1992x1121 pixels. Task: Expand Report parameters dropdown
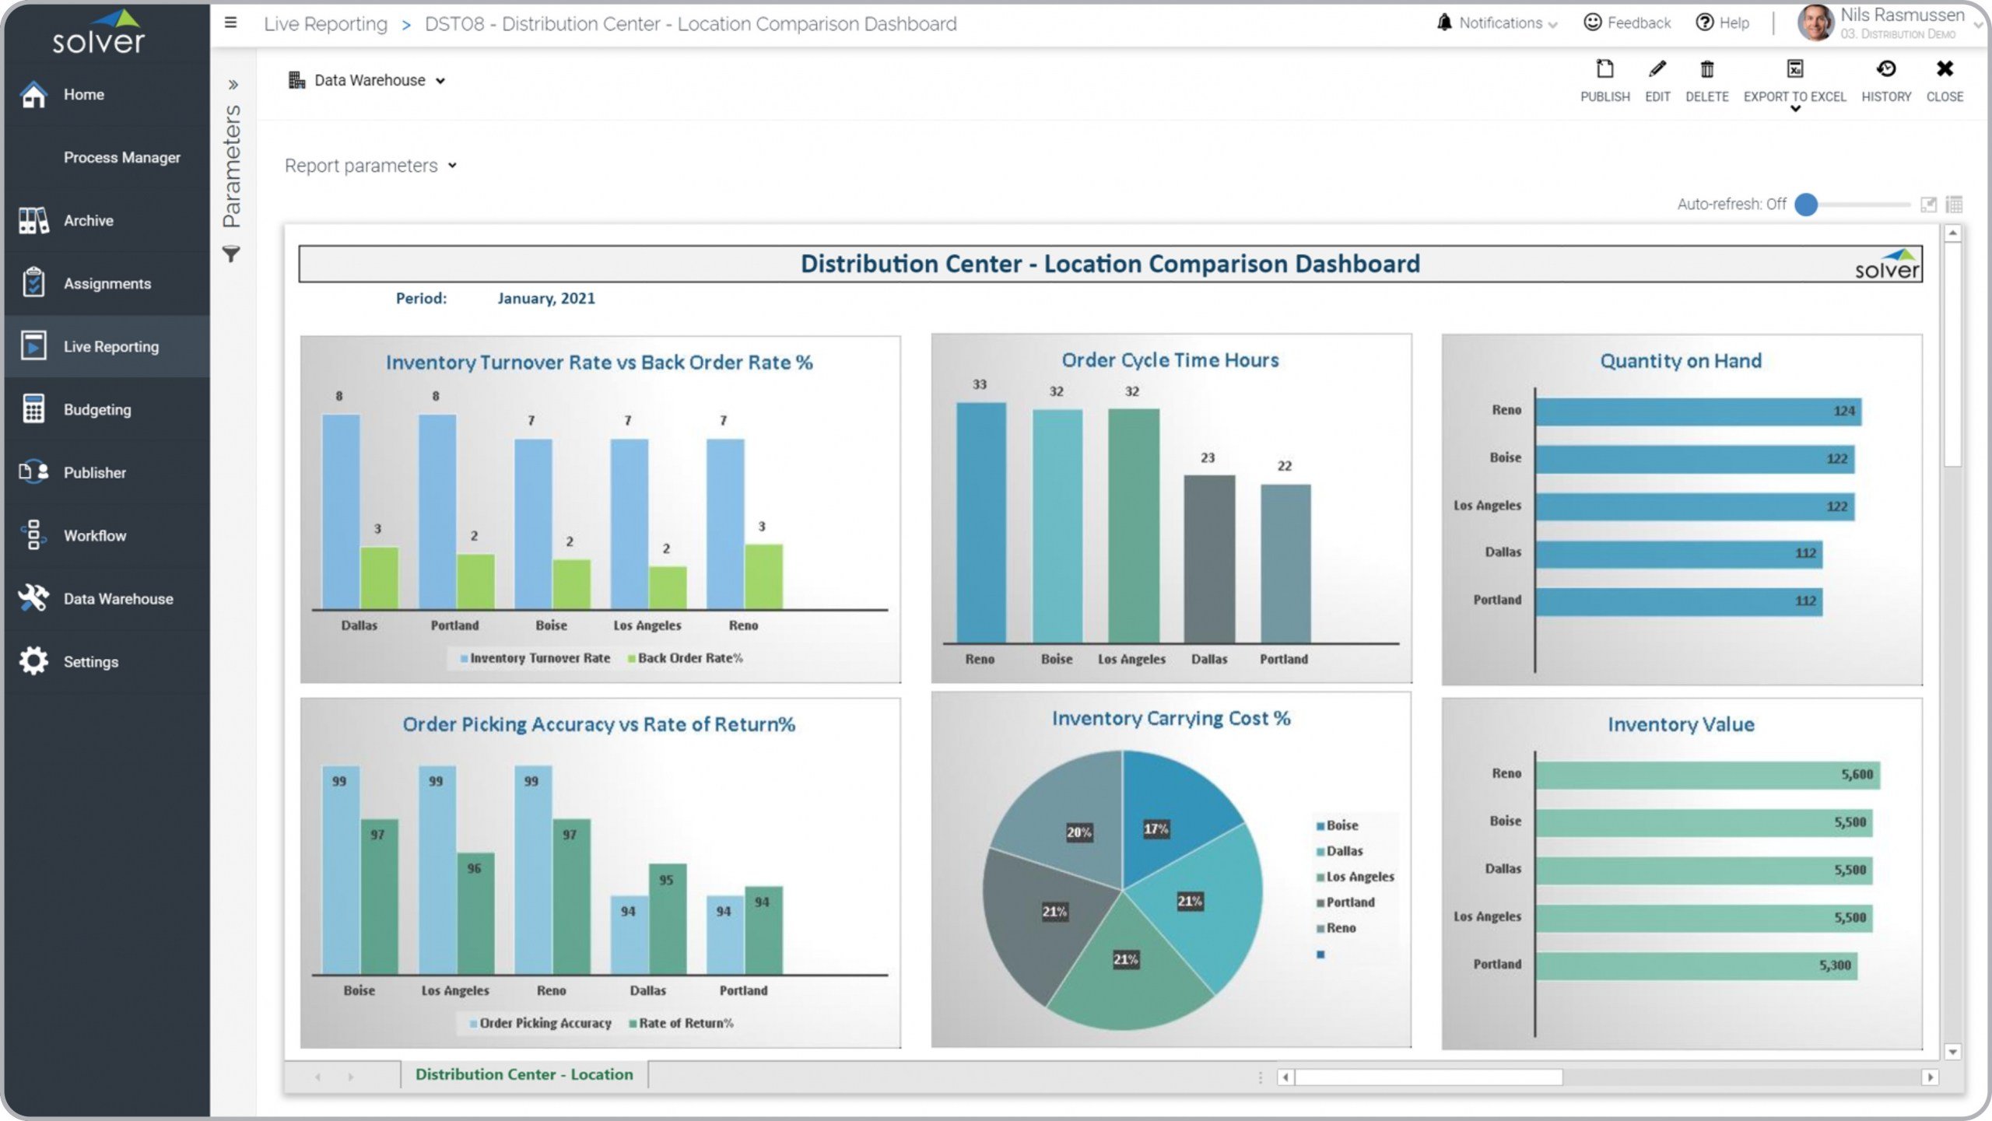click(370, 166)
